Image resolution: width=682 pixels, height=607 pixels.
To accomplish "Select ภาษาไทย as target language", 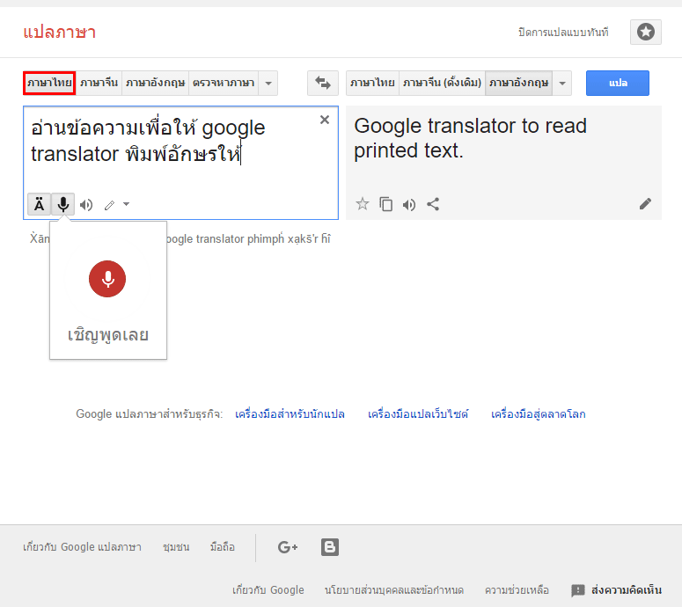I will tap(372, 83).
